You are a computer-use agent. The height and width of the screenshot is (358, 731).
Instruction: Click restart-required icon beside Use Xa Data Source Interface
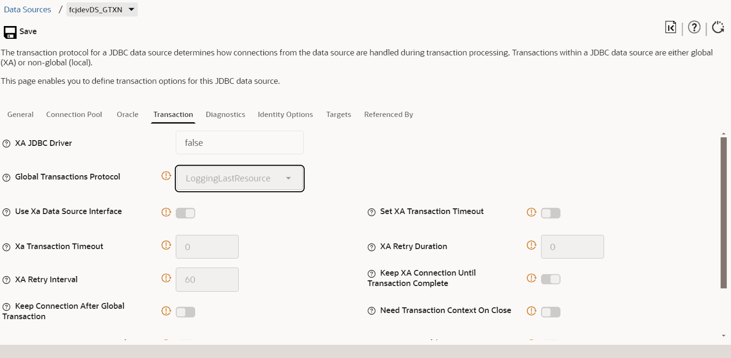click(x=166, y=212)
